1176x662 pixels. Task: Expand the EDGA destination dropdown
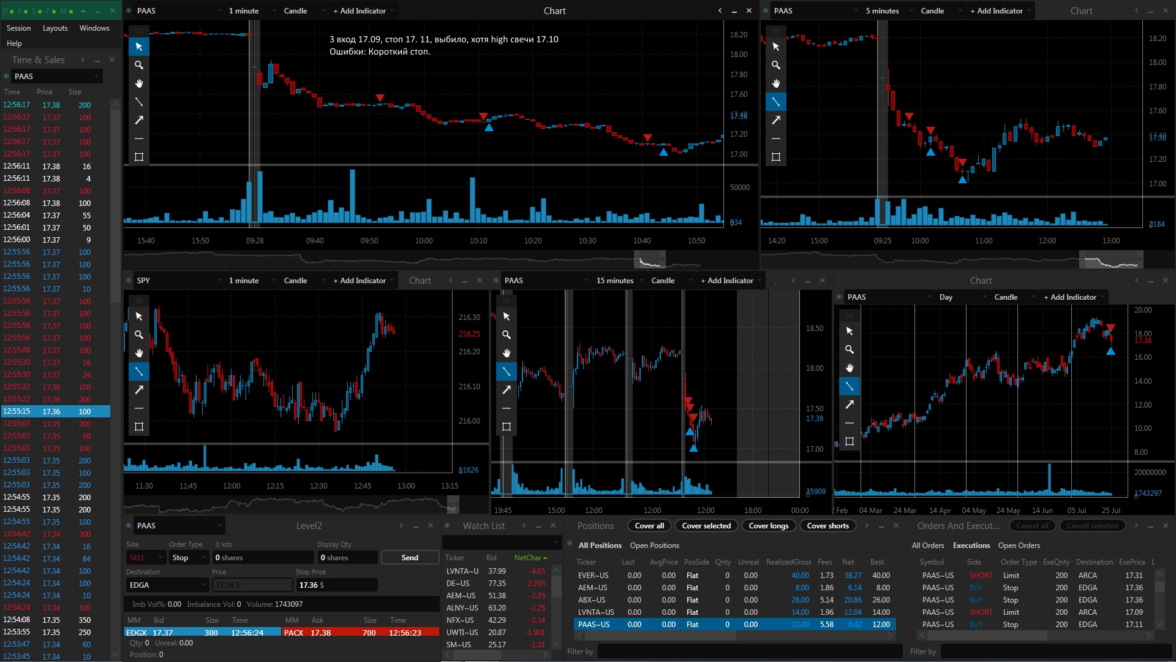coord(167,585)
